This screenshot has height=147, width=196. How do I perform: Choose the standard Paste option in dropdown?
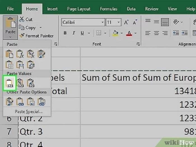(x=10, y=54)
